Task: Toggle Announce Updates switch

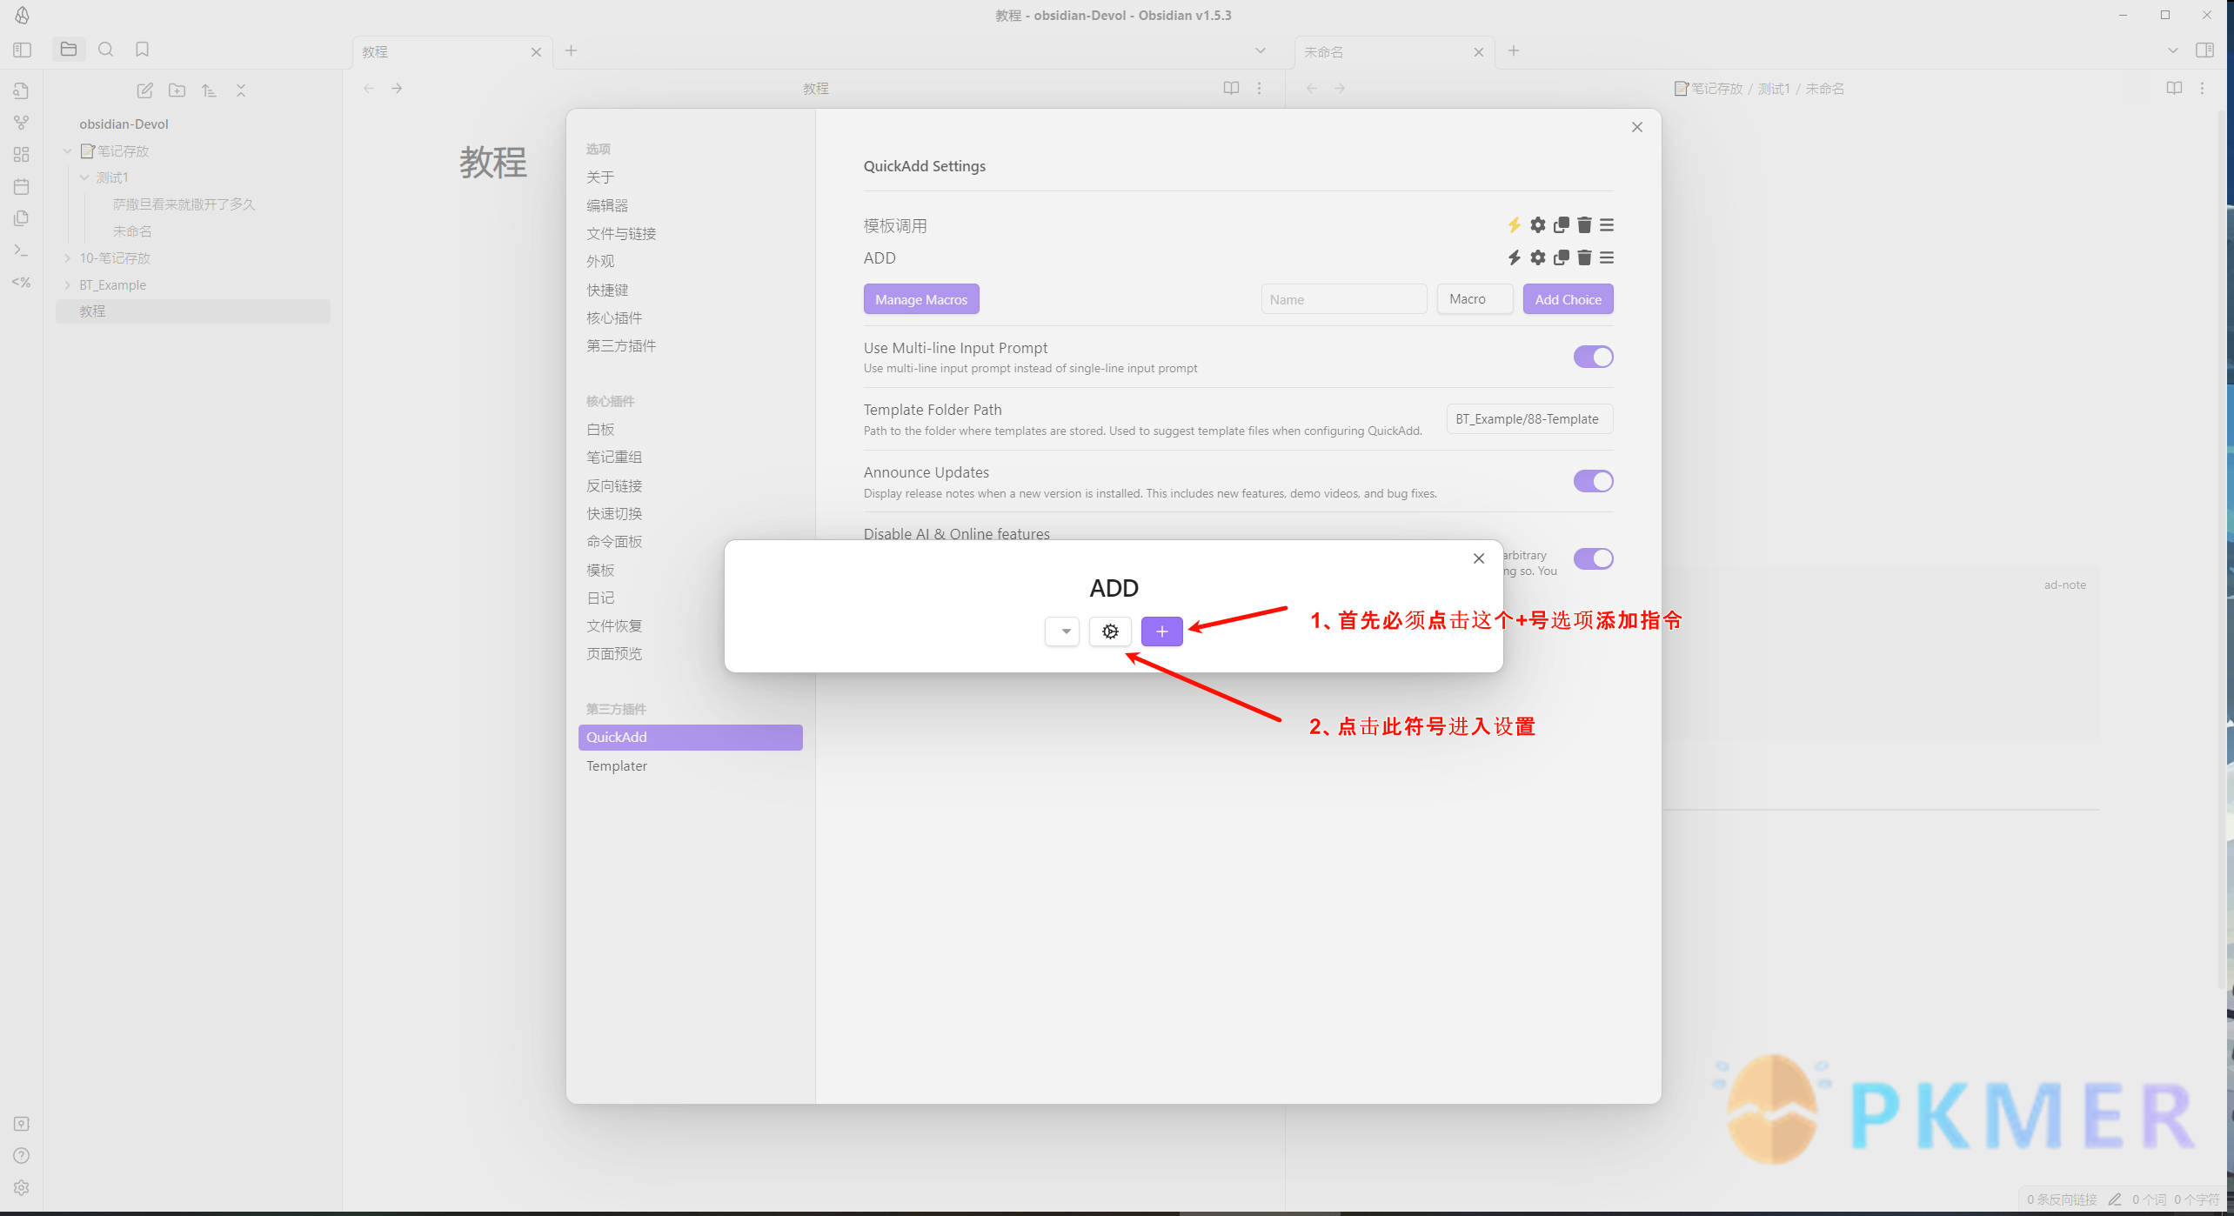Action: click(1593, 481)
